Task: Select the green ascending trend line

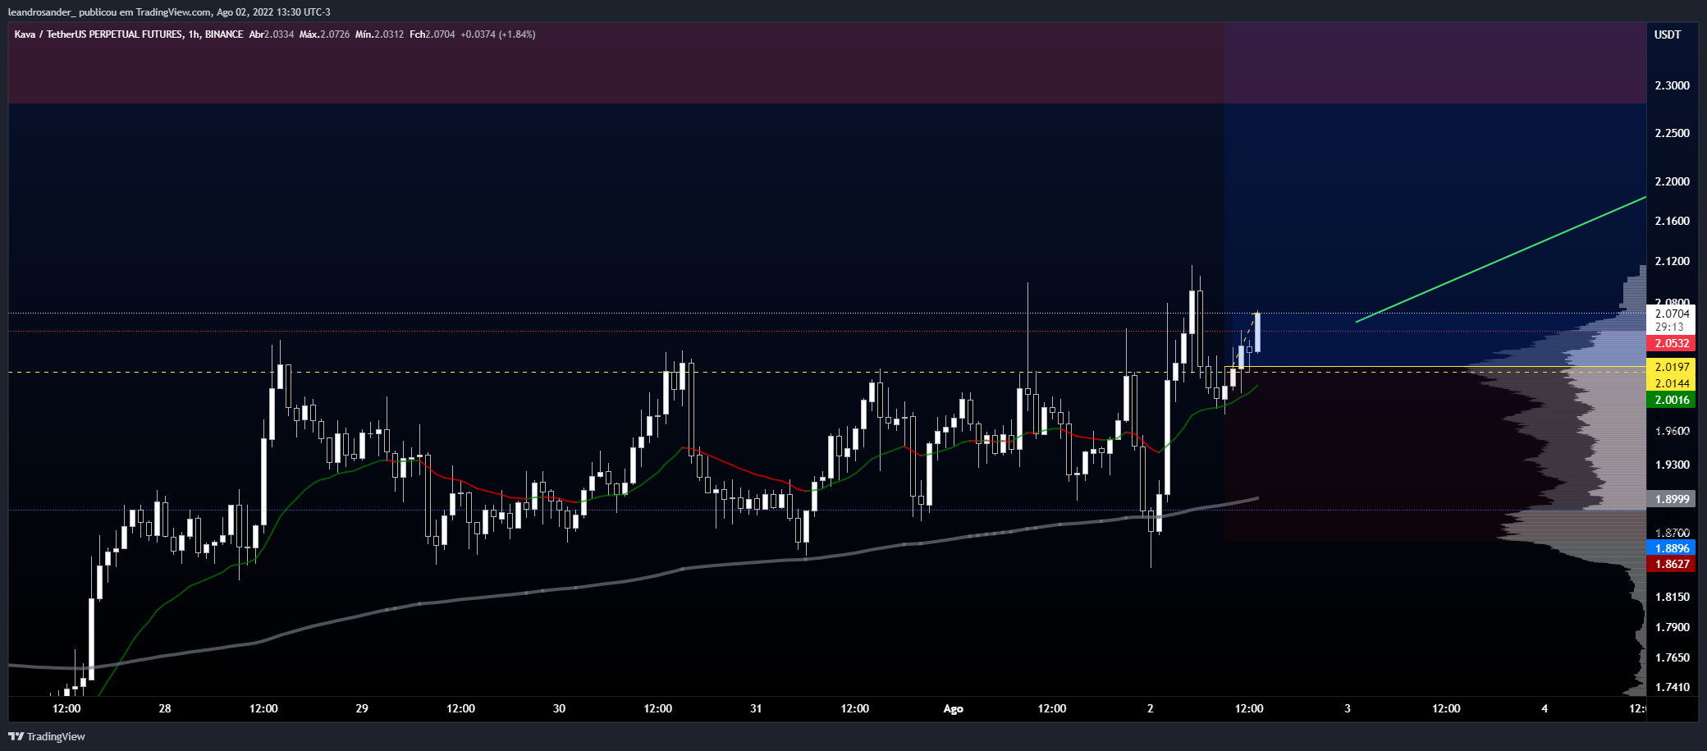Action: (1501, 259)
